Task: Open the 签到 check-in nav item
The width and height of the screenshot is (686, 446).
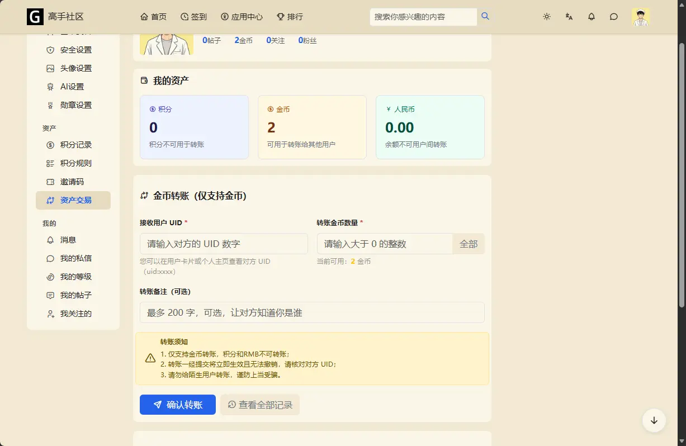Action: point(193,17)
